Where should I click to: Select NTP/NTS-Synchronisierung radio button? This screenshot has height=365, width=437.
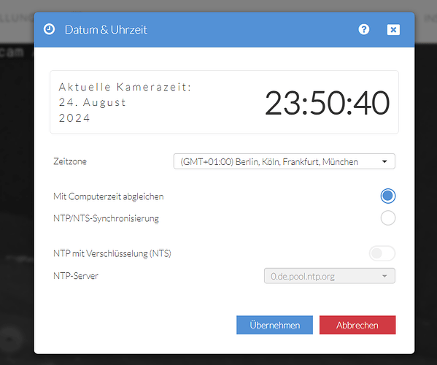[387, 218]
